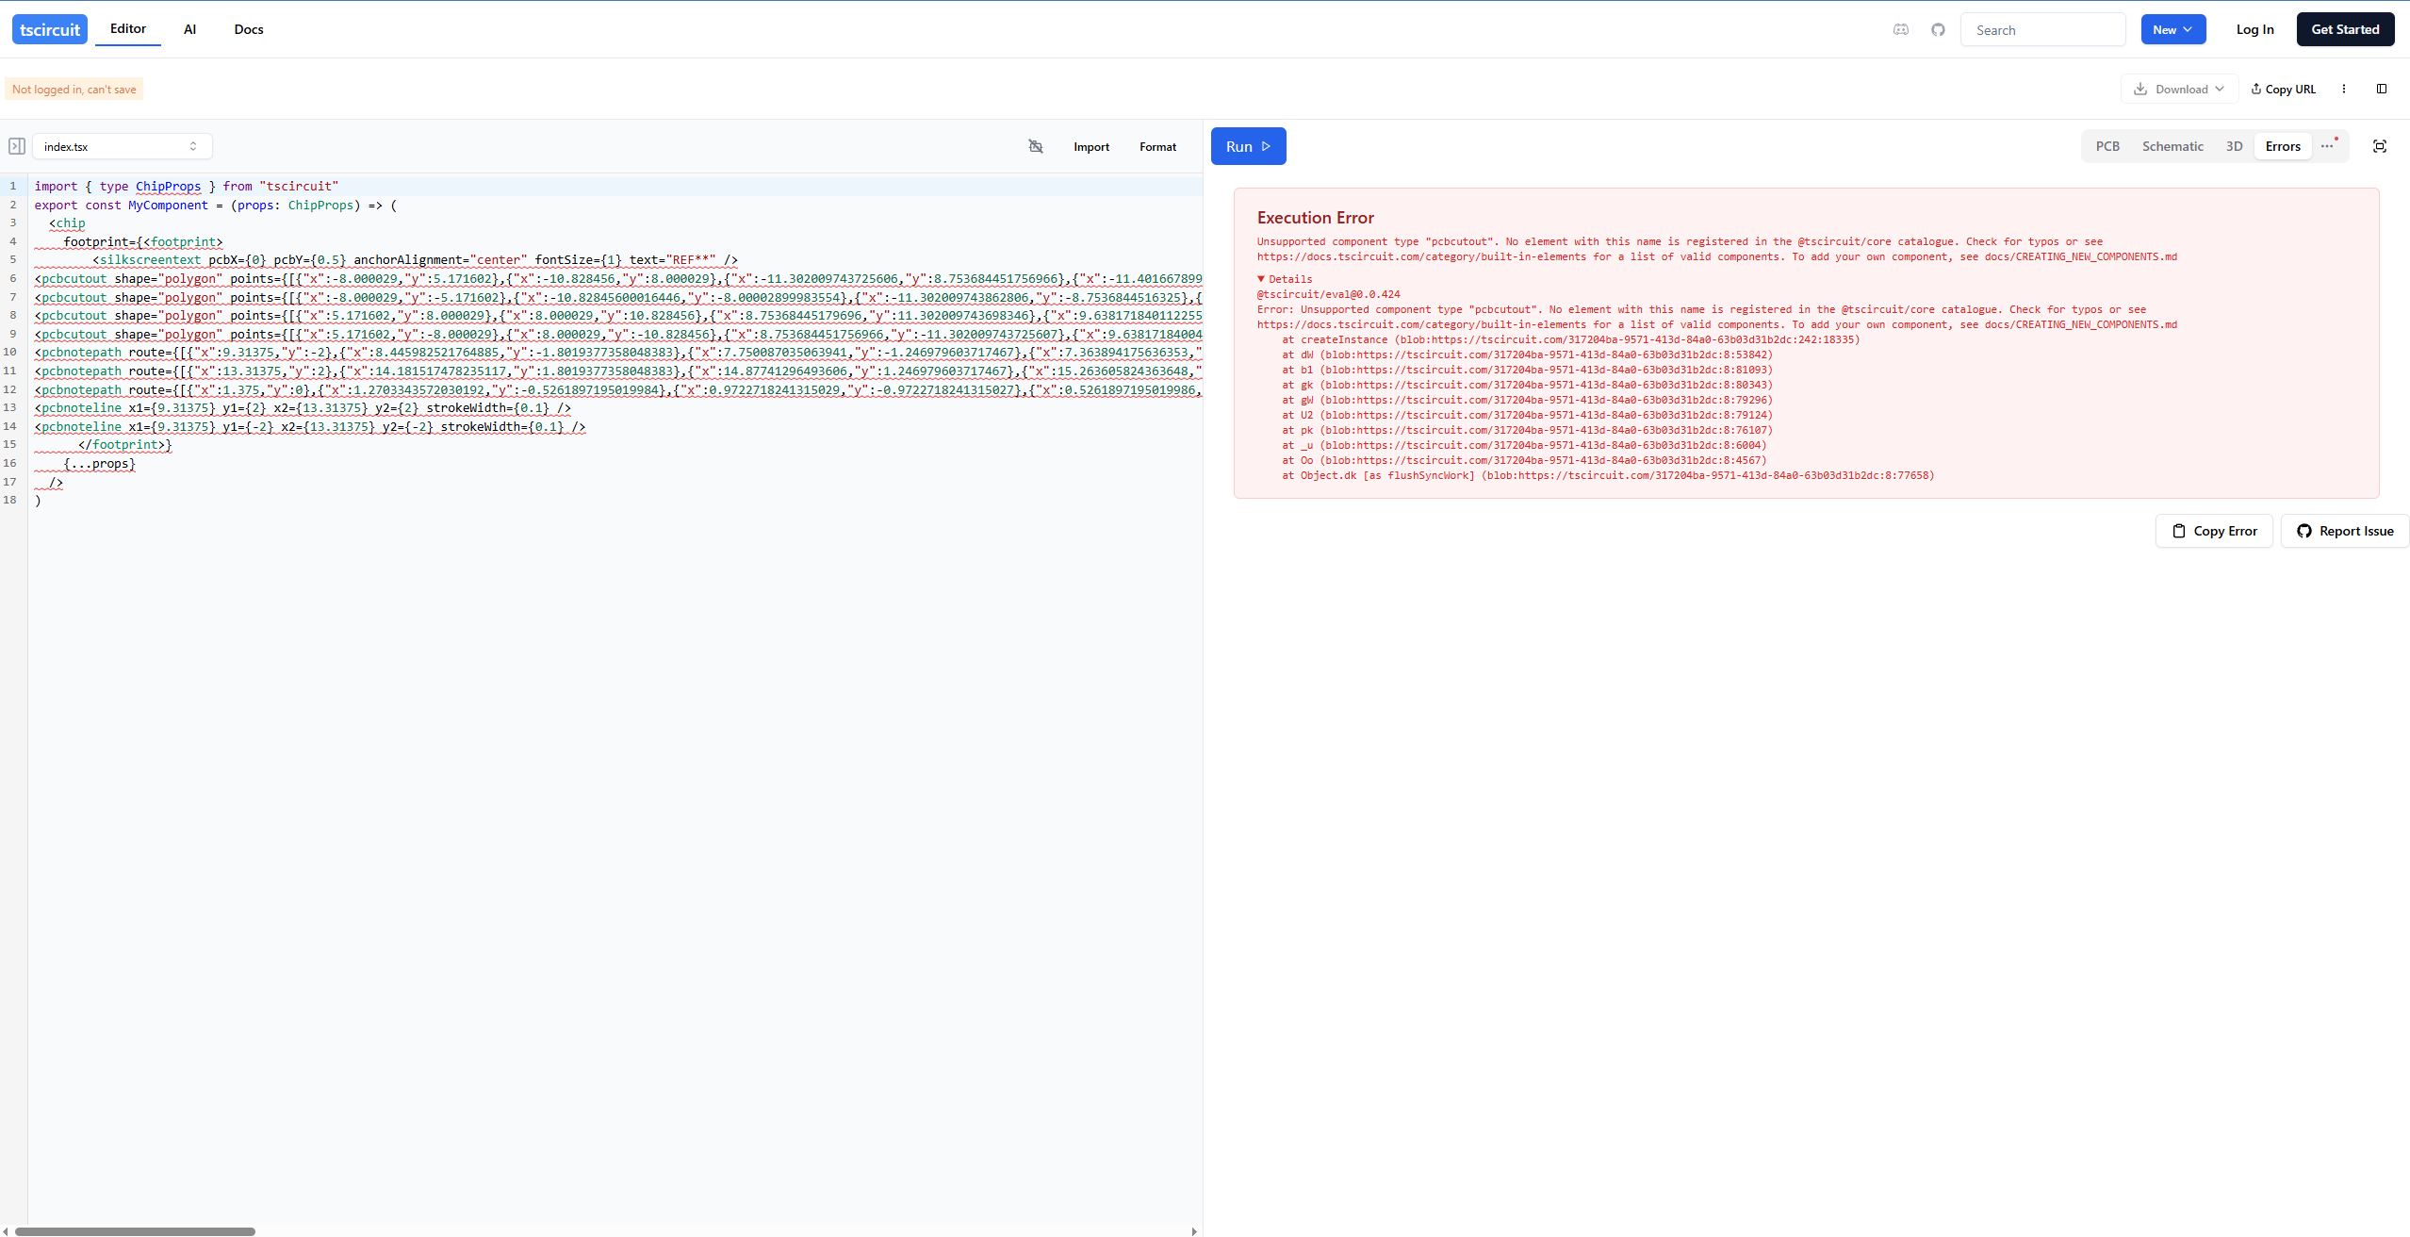The image size is (2410, 1237).
Task: Open the Docs menu item
Action: click(249, 29)
